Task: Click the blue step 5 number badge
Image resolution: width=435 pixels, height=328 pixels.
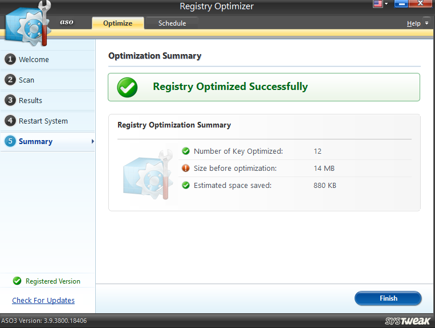Action: click(x=10, y=141)
